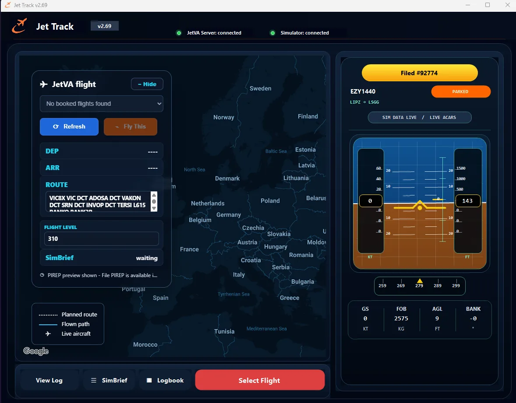Click the heading tape value 279

coord(419,286)
